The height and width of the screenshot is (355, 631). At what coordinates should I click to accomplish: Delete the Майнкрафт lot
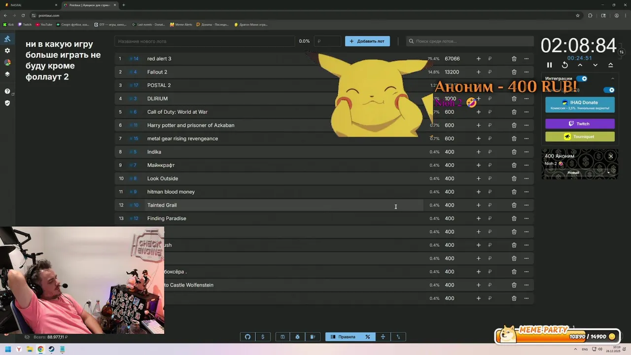[514, 165]
